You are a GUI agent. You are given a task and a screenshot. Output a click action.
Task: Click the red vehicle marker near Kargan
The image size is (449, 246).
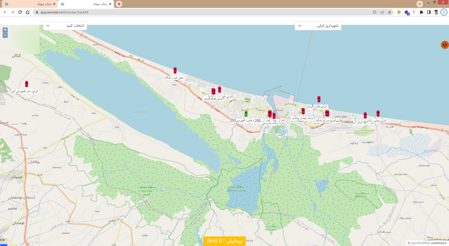tap(27, 84)
